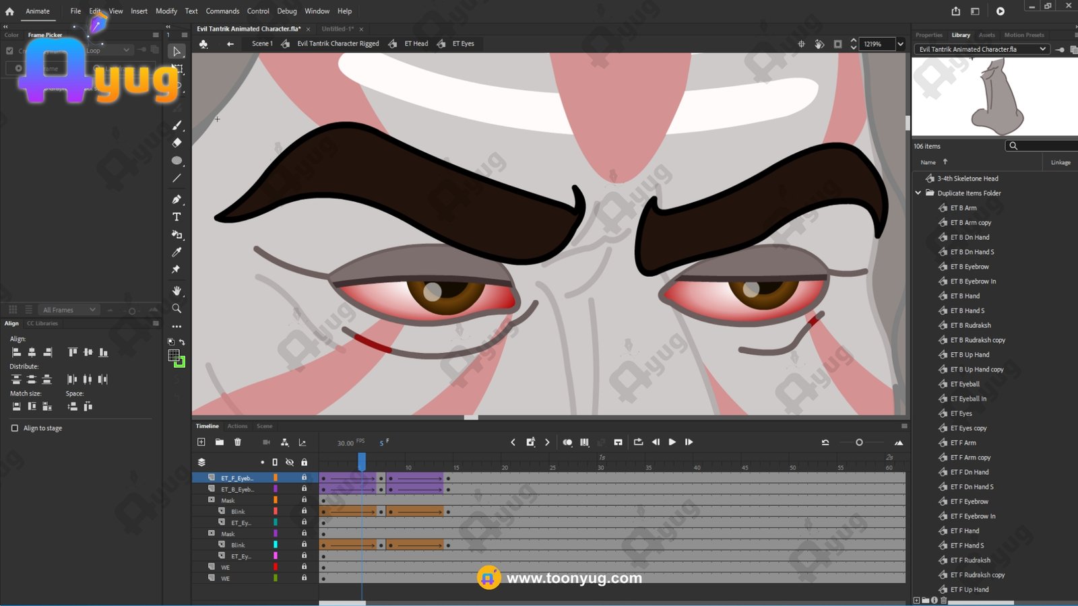
Task: Toggle hide all layers eye icon
Action: tap(290, 462)
